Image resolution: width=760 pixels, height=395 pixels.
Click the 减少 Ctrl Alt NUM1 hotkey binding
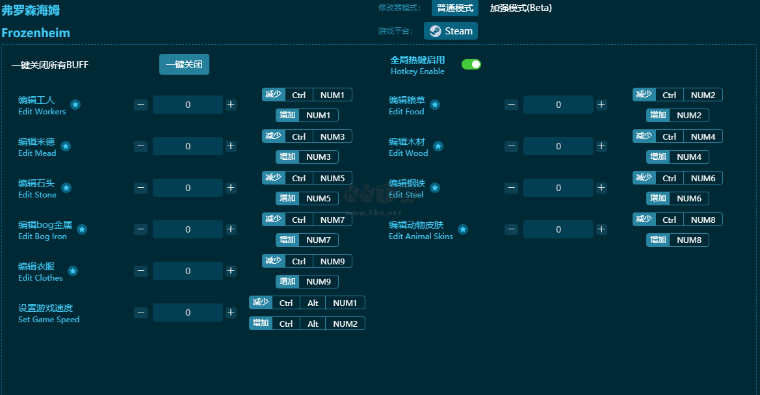coord(307,303)
